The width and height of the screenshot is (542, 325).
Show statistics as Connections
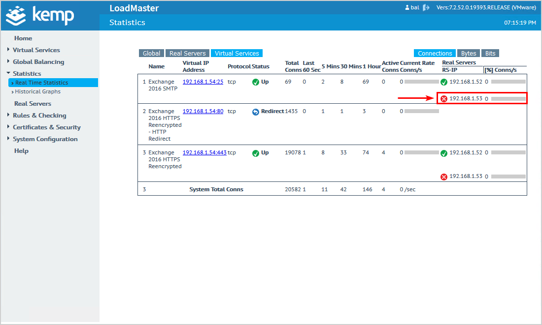(435, 53)
